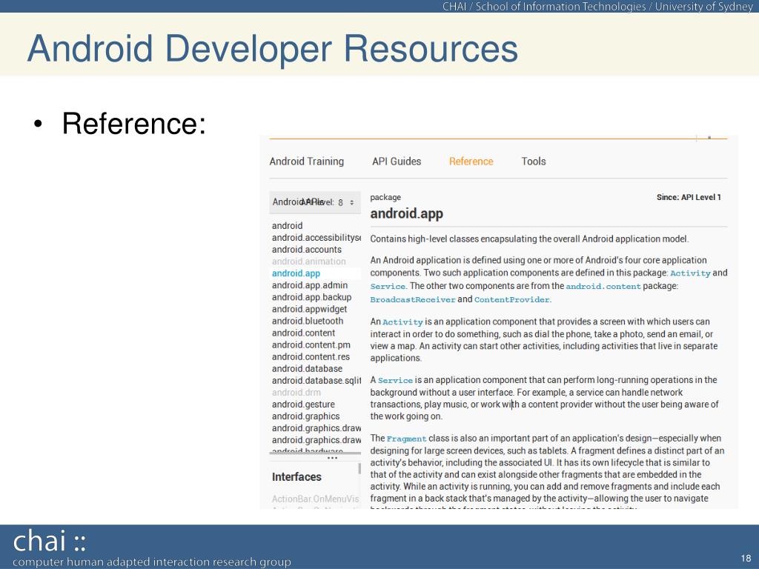
Task: Open the android.database package in sidebar
Action: [x=307, y=369]
